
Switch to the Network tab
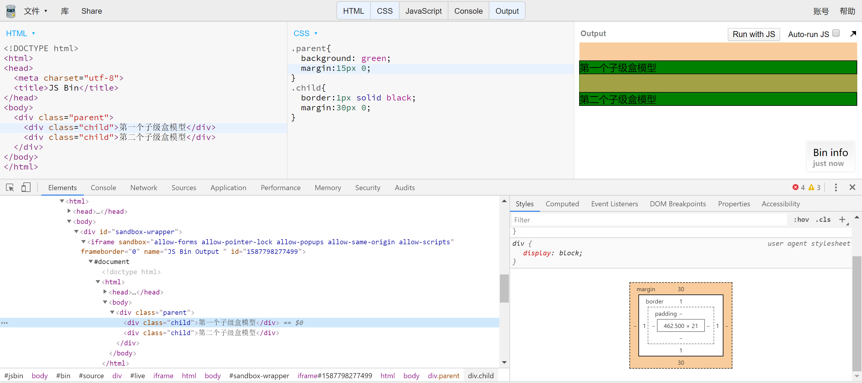coord(144,187)
